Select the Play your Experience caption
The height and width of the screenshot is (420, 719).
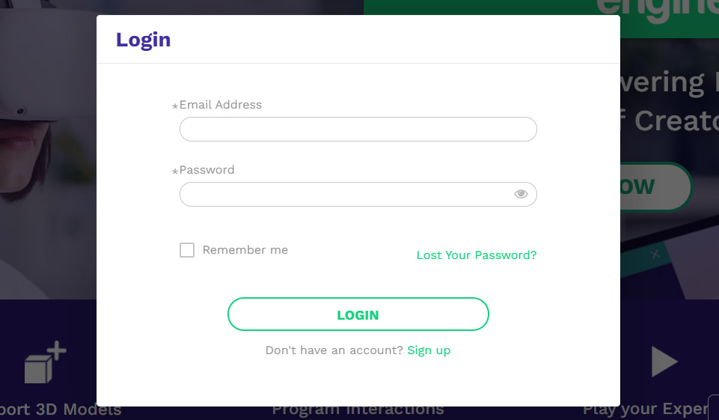[645, 410]
